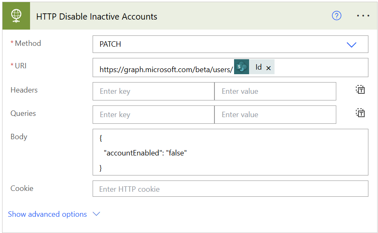The height and width of the screenshot is (233, 378).
Task: Click the Queries 'Enter key' field
Action: pyautogui.click(x=153, y=115)
